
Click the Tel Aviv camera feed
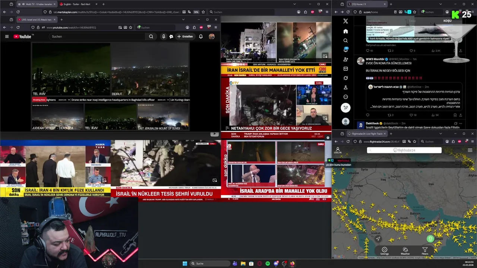click(x=71, y=70)
